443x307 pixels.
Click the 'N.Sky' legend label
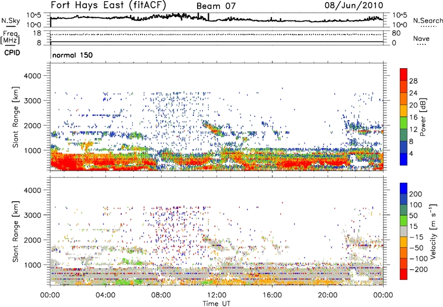point(11,21)
